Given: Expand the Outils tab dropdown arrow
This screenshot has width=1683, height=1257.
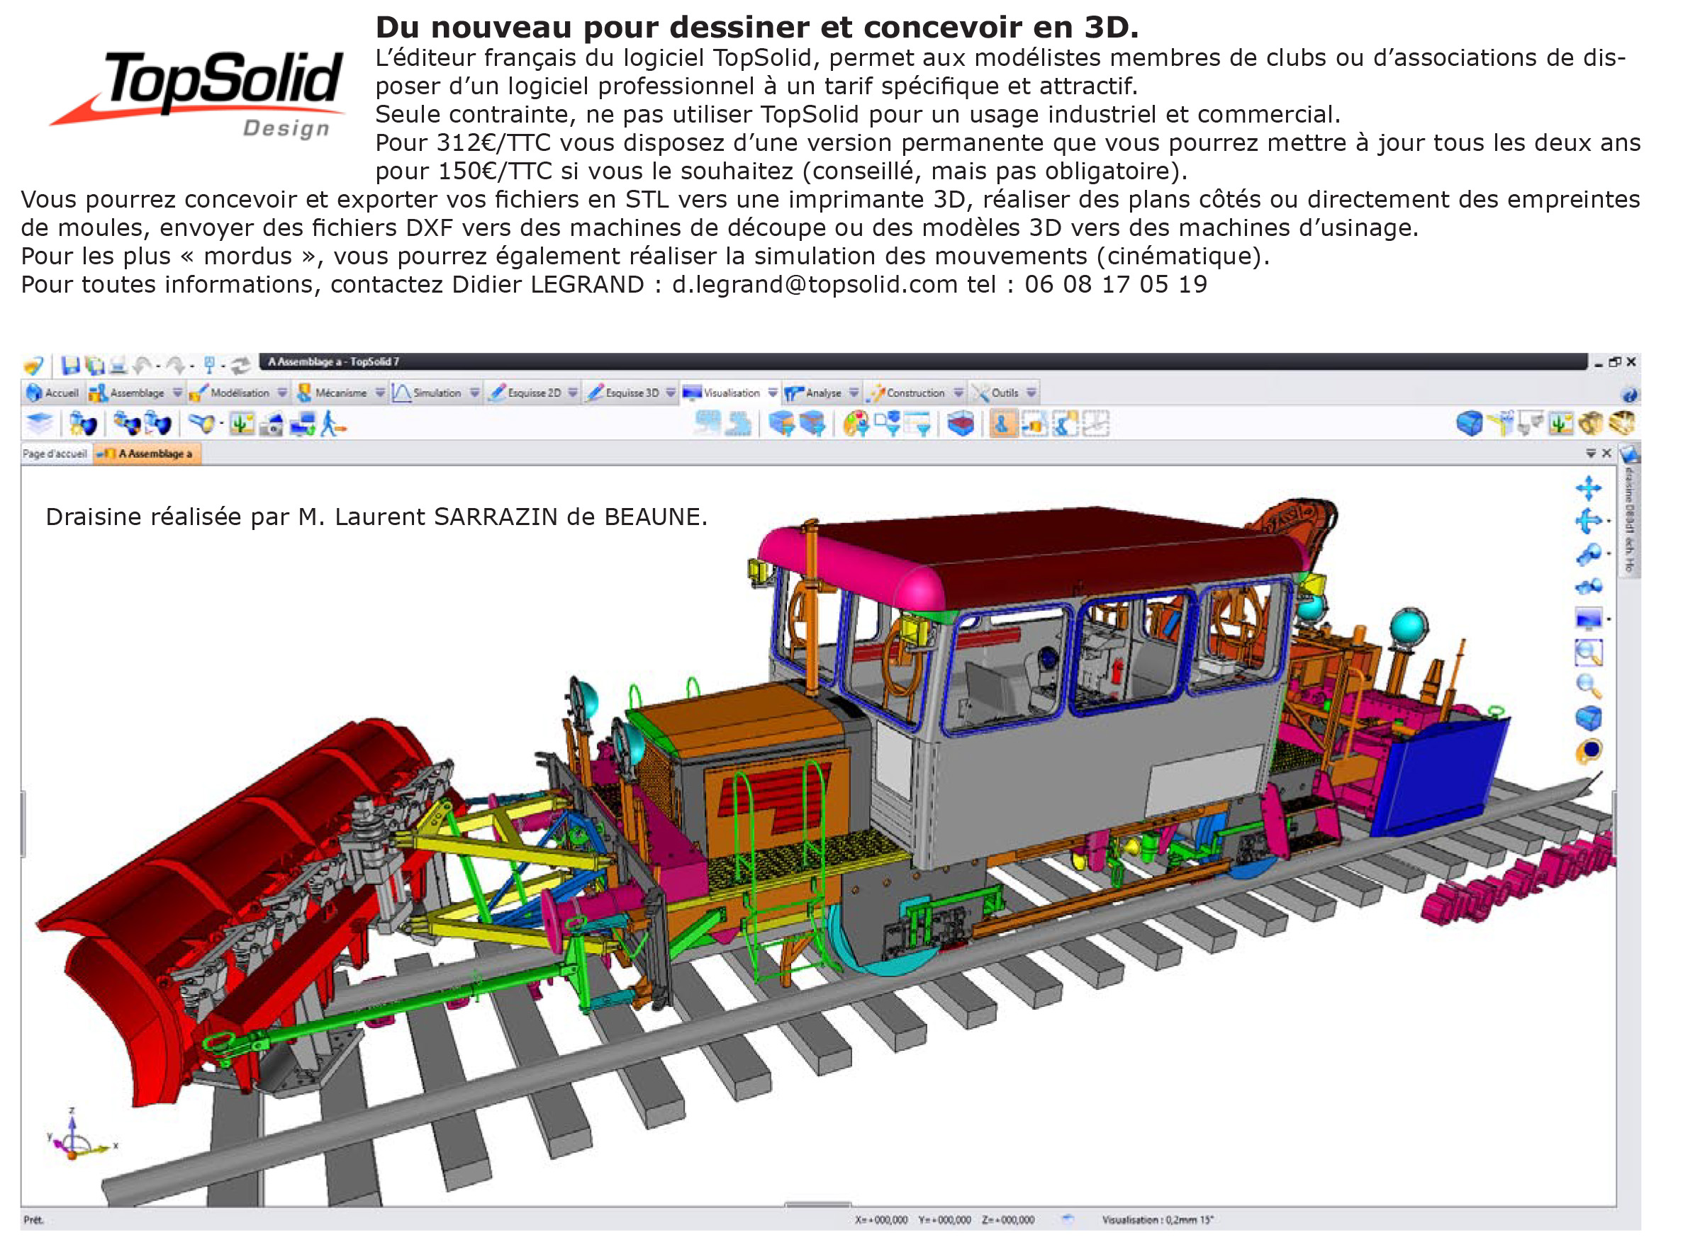Looking at the screenshot, I should point(1031,393).
